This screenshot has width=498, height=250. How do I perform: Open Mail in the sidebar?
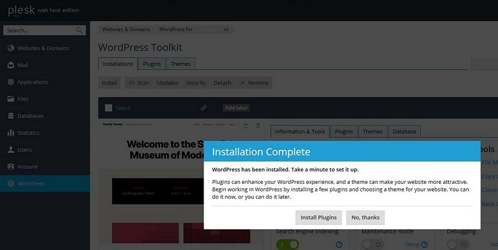45,65
